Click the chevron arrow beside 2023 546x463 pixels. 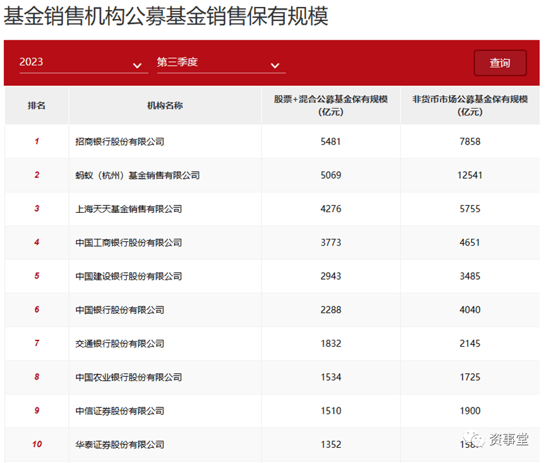click(137, 66)
